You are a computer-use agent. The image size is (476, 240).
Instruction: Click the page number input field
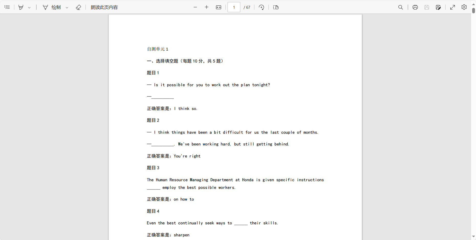coord(234,7)
